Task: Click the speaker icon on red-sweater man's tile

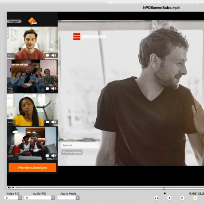Action: point(53,55)
